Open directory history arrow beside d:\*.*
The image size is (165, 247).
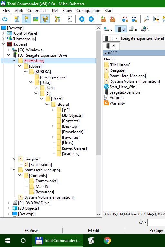[105, 53]
